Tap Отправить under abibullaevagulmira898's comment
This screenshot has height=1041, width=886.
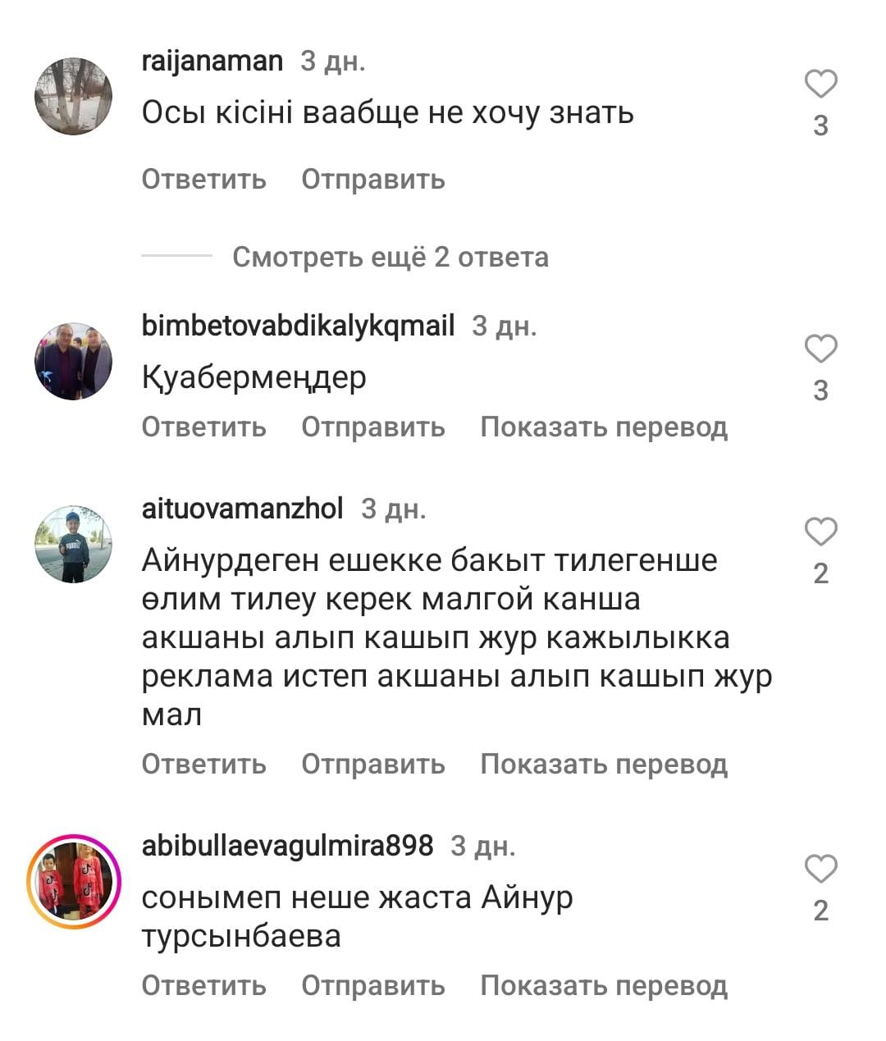point(373,985)
